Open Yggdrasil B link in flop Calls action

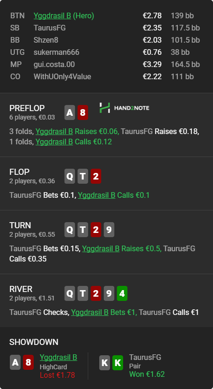click(x=96, y=195)
